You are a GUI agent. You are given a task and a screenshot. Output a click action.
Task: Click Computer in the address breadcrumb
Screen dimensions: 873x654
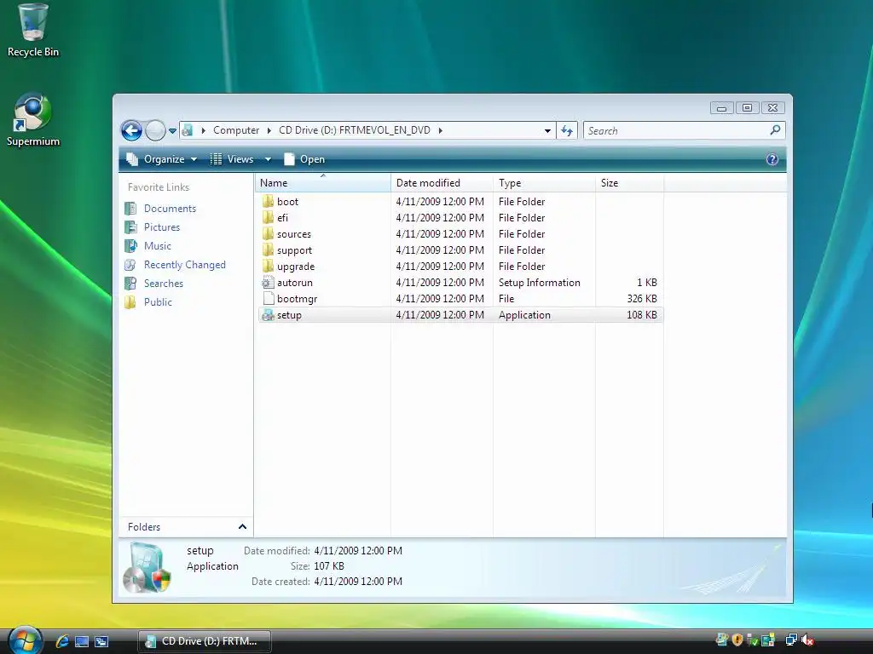[x=236, y=130]
